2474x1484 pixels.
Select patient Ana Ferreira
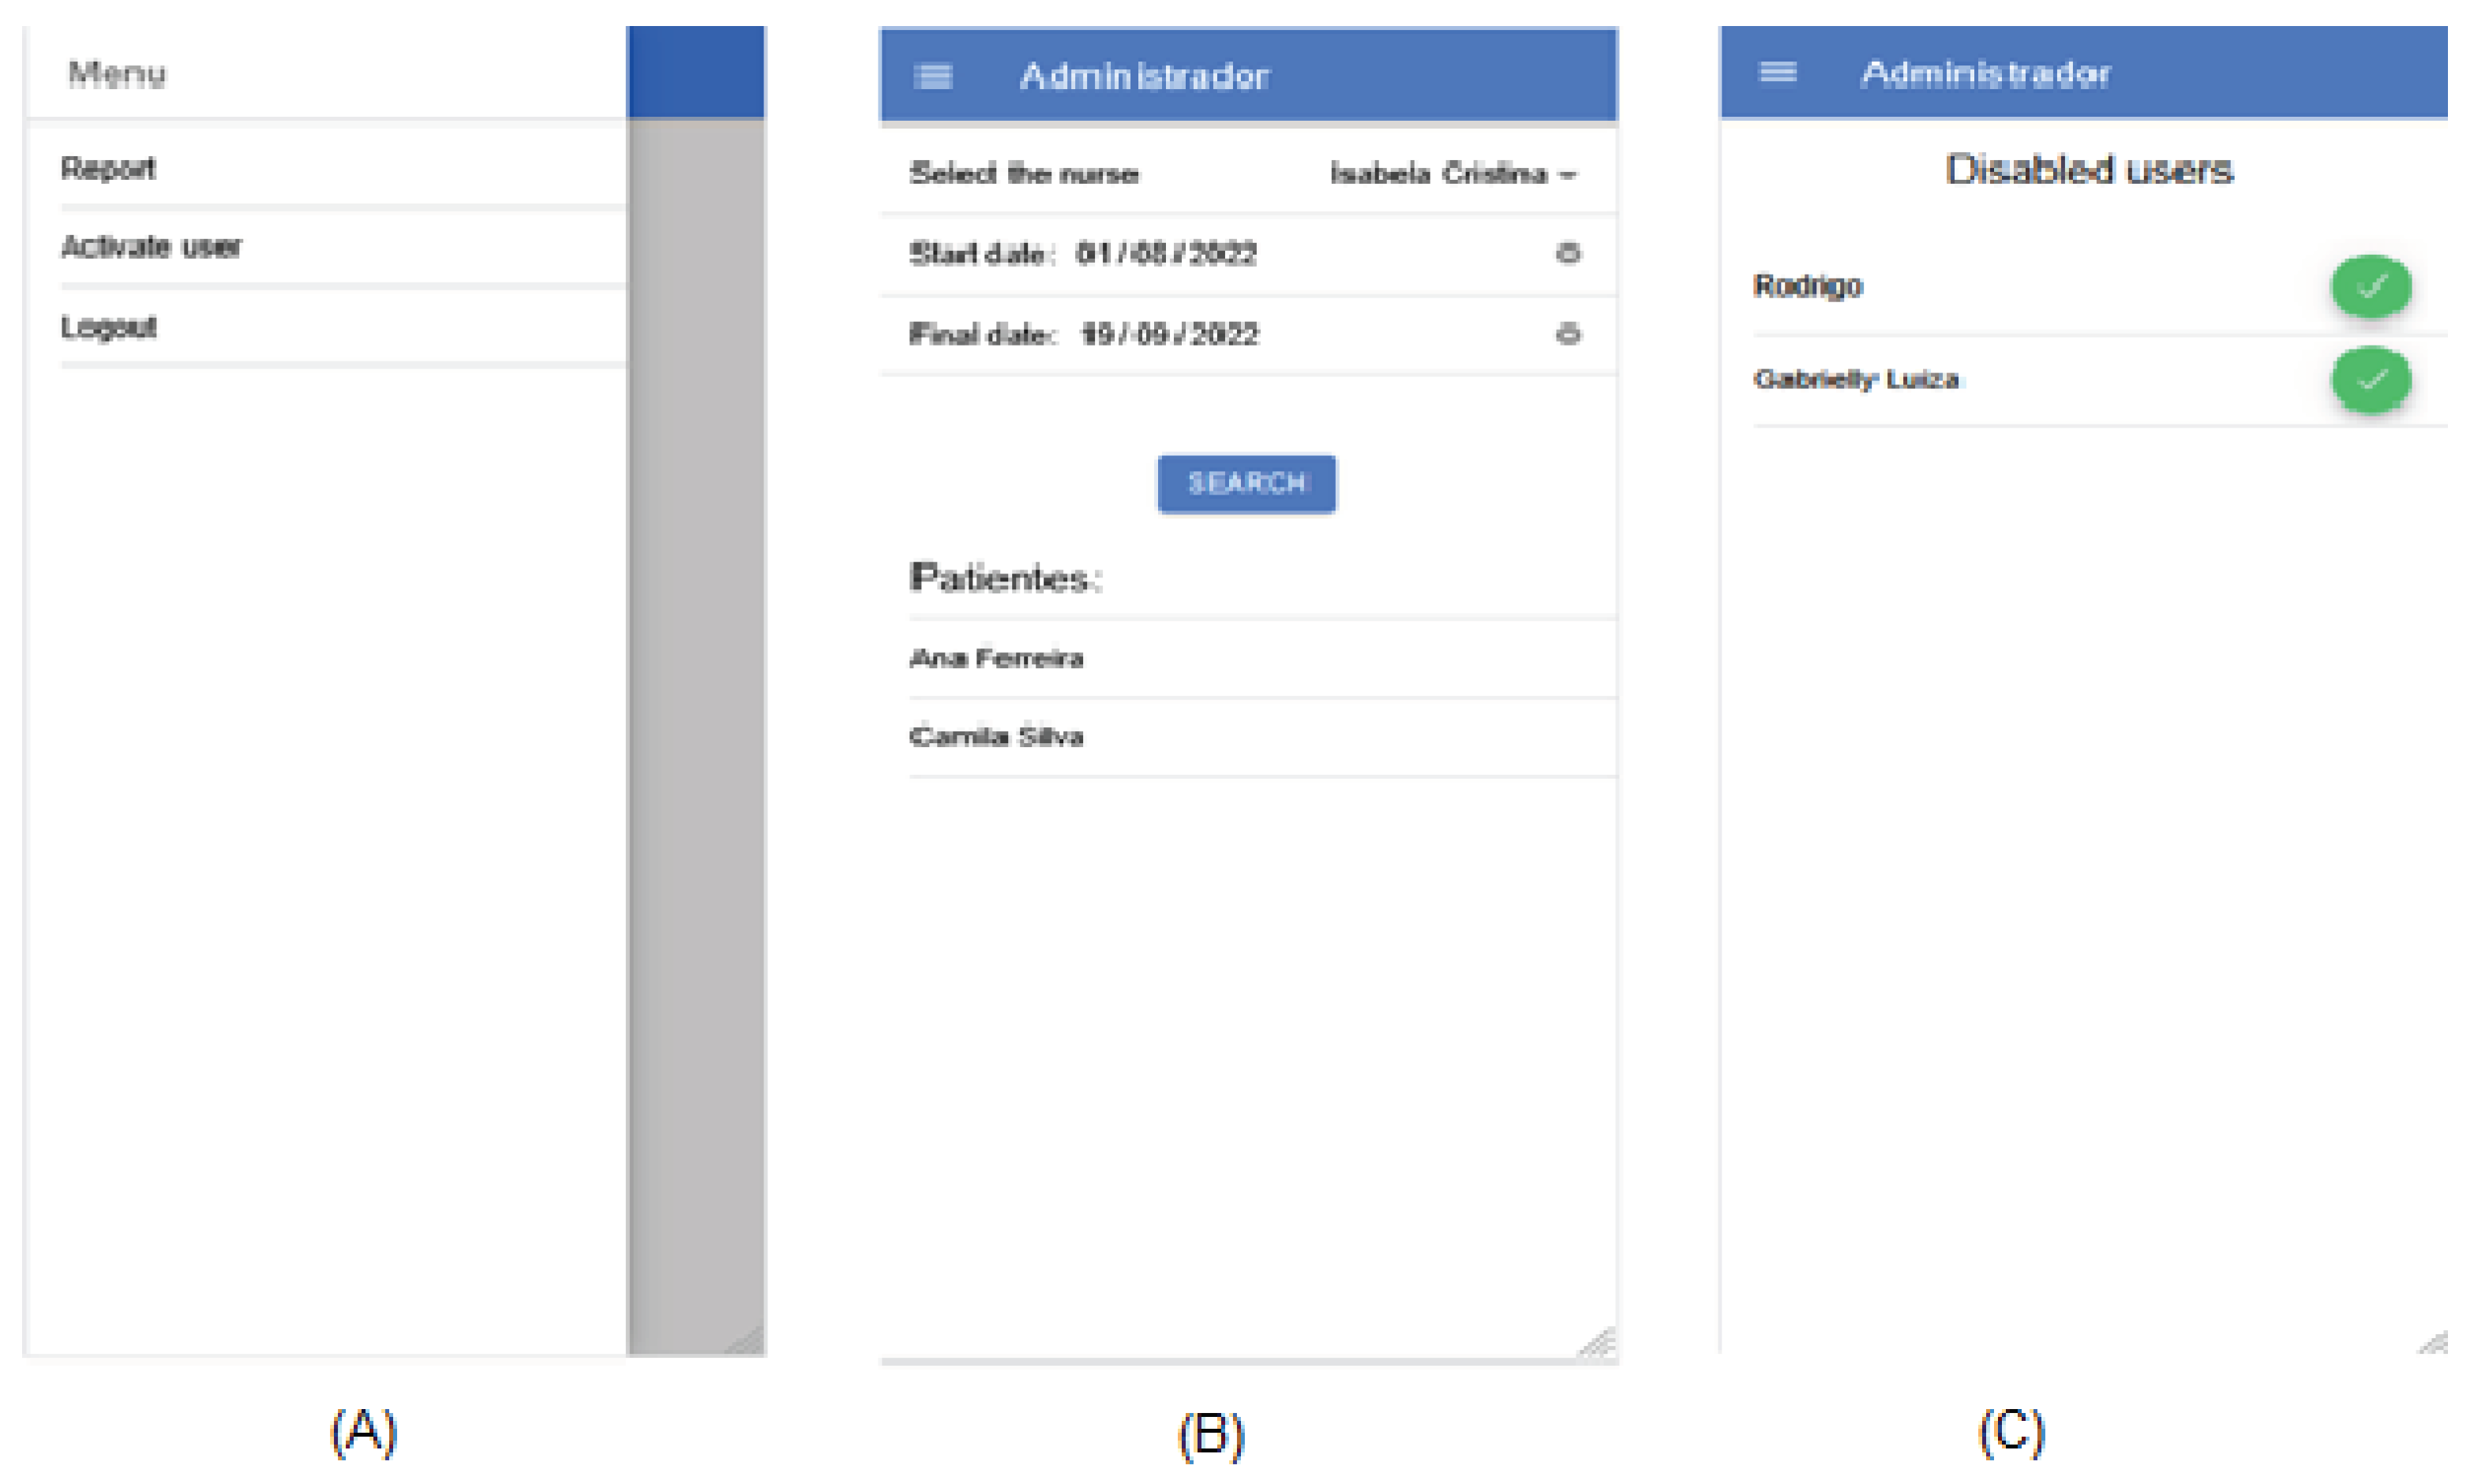pos(995,658)
